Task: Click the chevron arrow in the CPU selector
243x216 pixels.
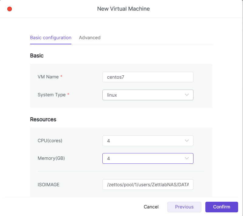Action: tap(187, 141)
